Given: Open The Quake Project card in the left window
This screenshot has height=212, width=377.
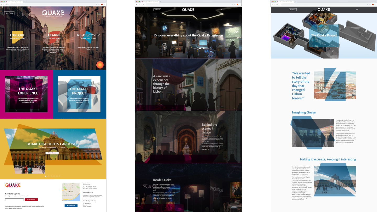Looking at the screenshot, I should (79, 94).
